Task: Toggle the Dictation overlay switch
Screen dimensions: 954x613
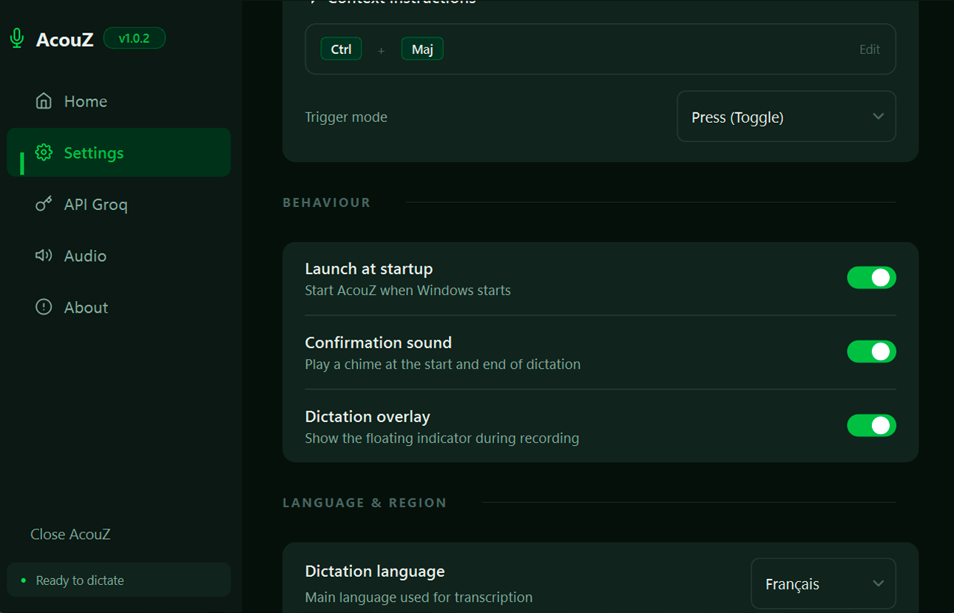Action: tap(871, 426)
